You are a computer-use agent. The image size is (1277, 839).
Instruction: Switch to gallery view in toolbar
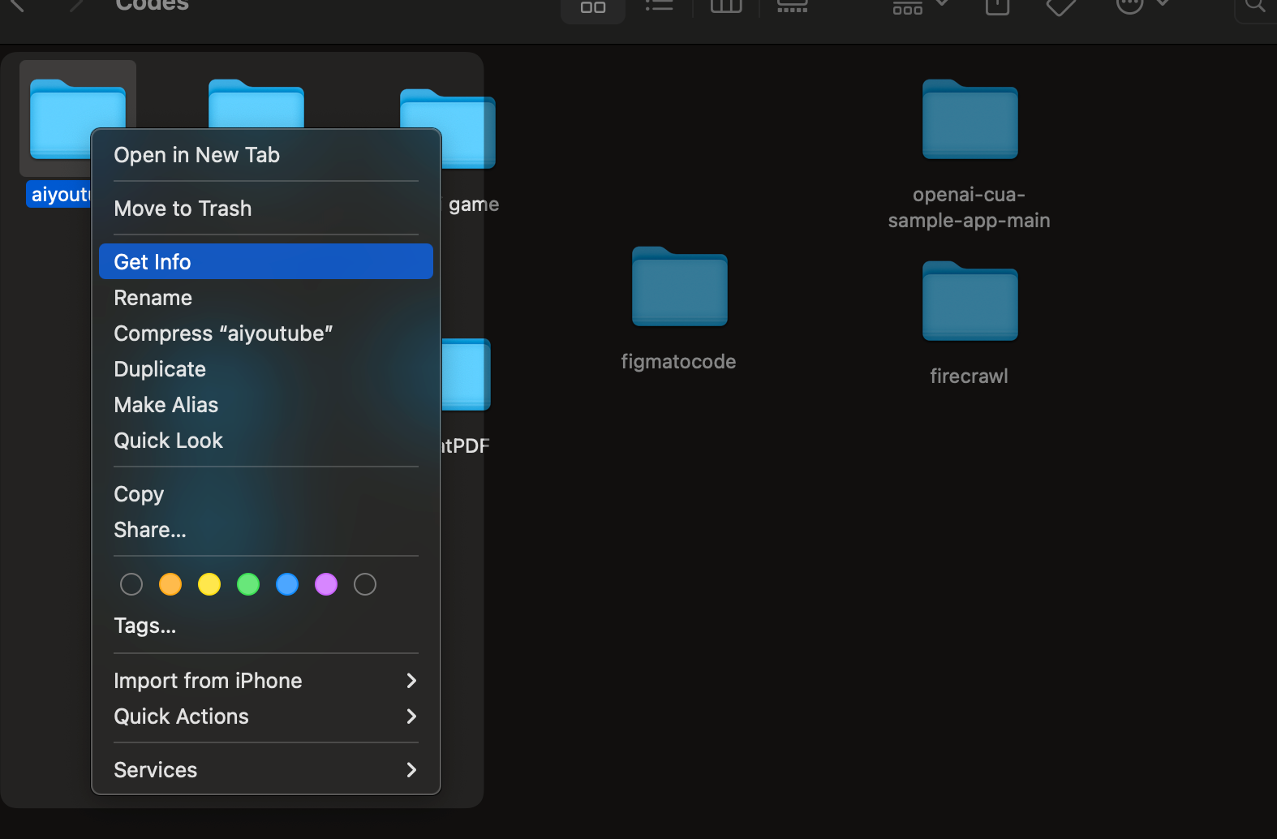tap(793, 6)
